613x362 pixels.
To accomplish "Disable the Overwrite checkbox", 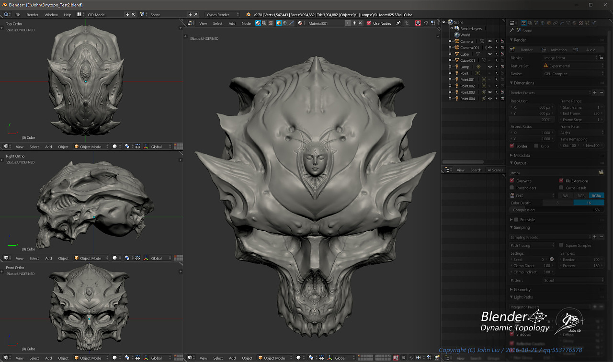I will (512, 181).
